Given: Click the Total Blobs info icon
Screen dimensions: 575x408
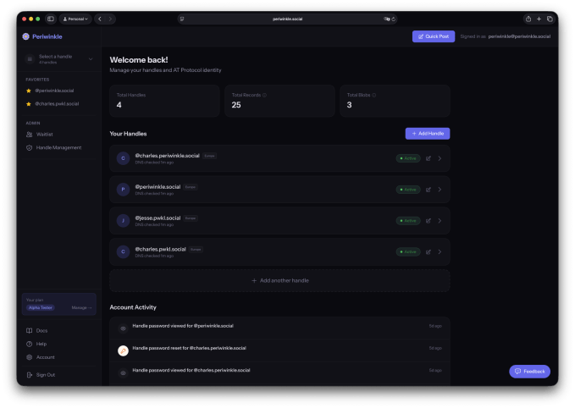Looking at the screenshot, I should point(374,96).
